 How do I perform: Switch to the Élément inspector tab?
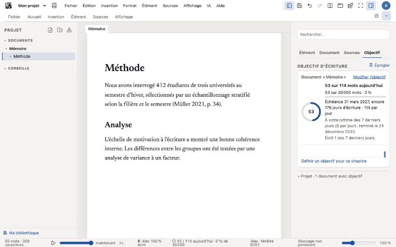(x=307, y=52)
